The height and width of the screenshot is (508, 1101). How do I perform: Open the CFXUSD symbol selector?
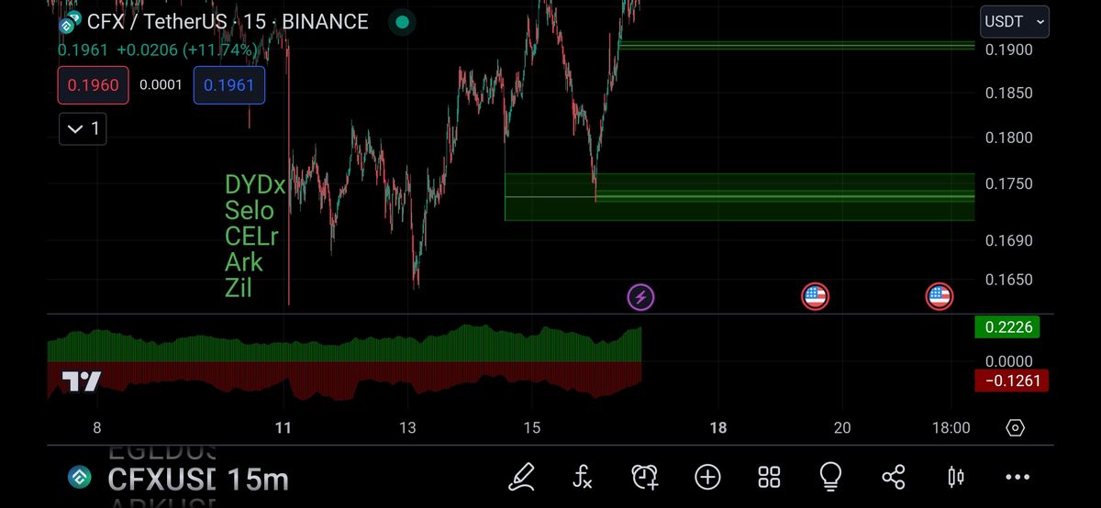point(161,479)
